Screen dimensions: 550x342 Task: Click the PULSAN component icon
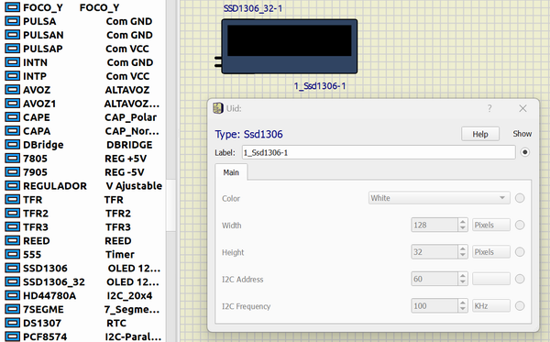click(12, 35)
